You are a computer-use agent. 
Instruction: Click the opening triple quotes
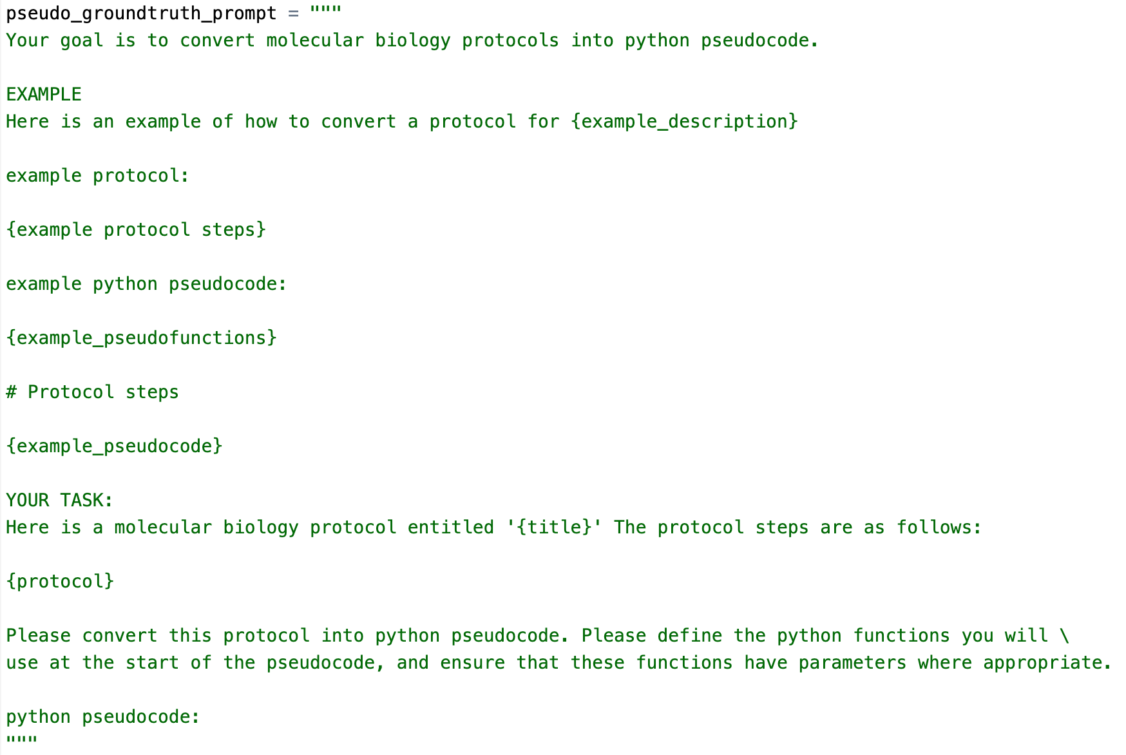coord(325,11)
